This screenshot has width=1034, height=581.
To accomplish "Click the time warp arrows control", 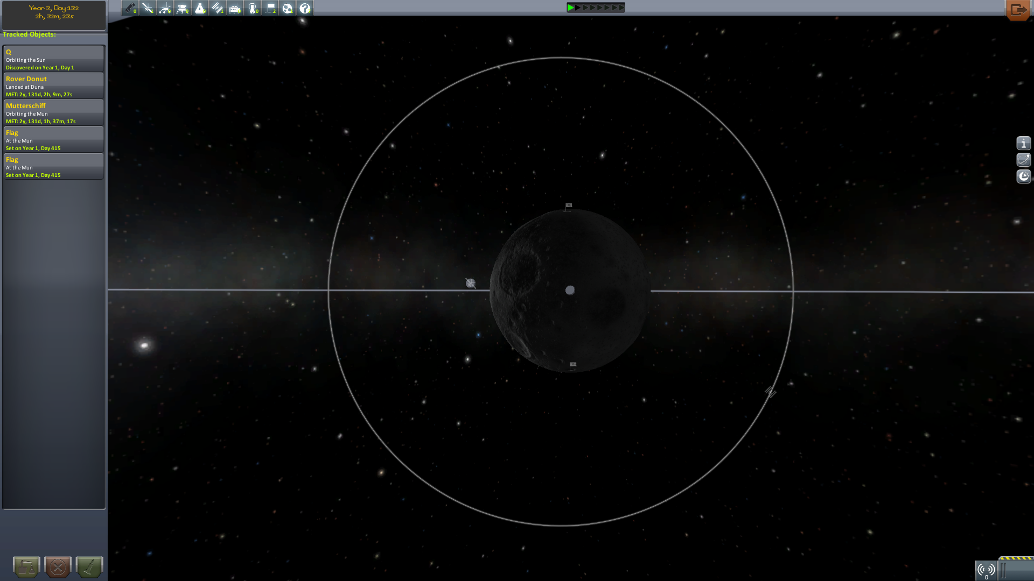I will click(596, 8).
